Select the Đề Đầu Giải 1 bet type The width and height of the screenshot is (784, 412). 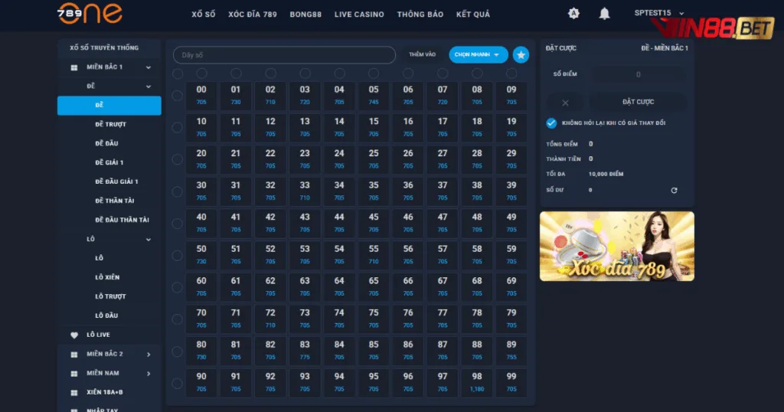tap(116, 181)
